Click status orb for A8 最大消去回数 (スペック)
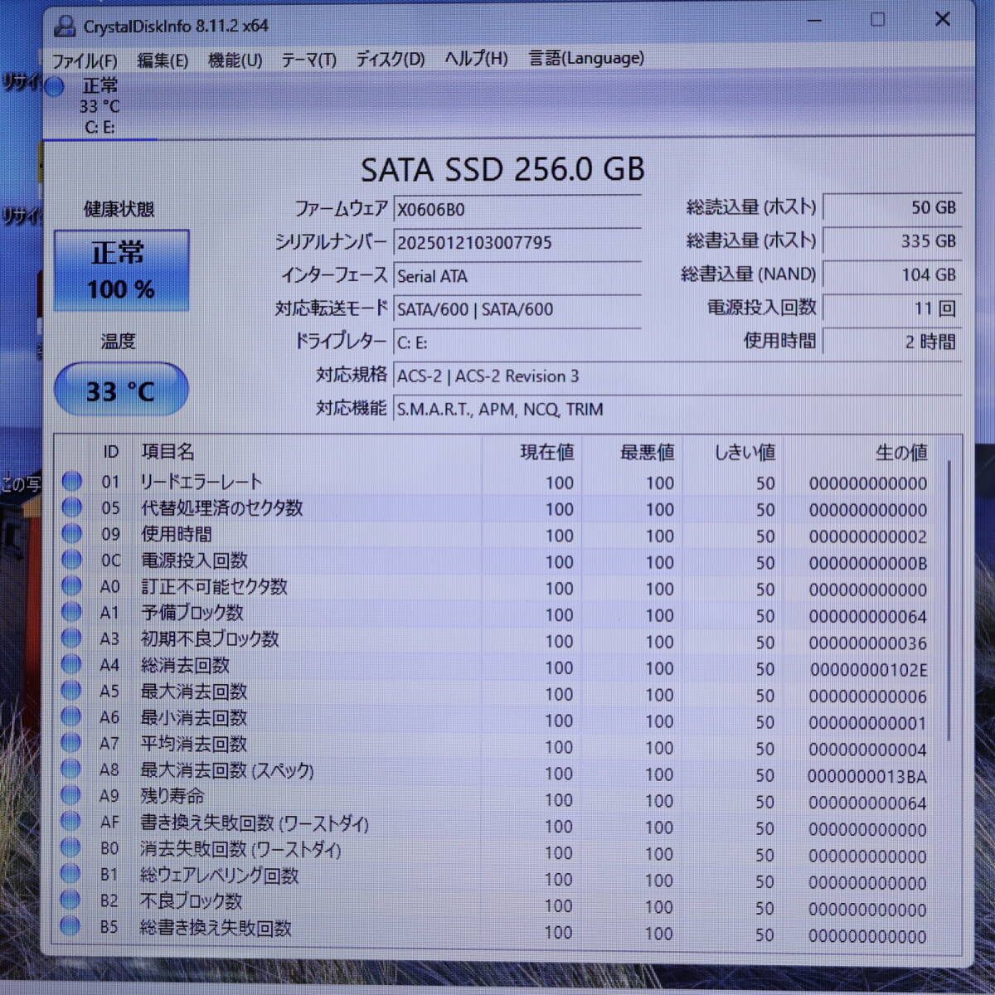The width and height of the screenshot is (995, 995). click(x=72, y=769)
